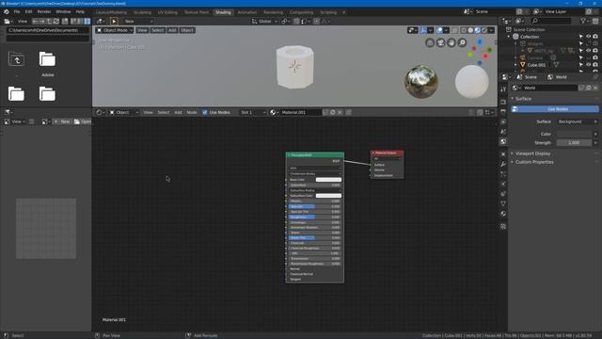The height and width of the screenshot is (339, 602).
Task: Toggle eye visibility for Cube.001 in outliner
Action: pyautogui.click(x=588, y=65)
